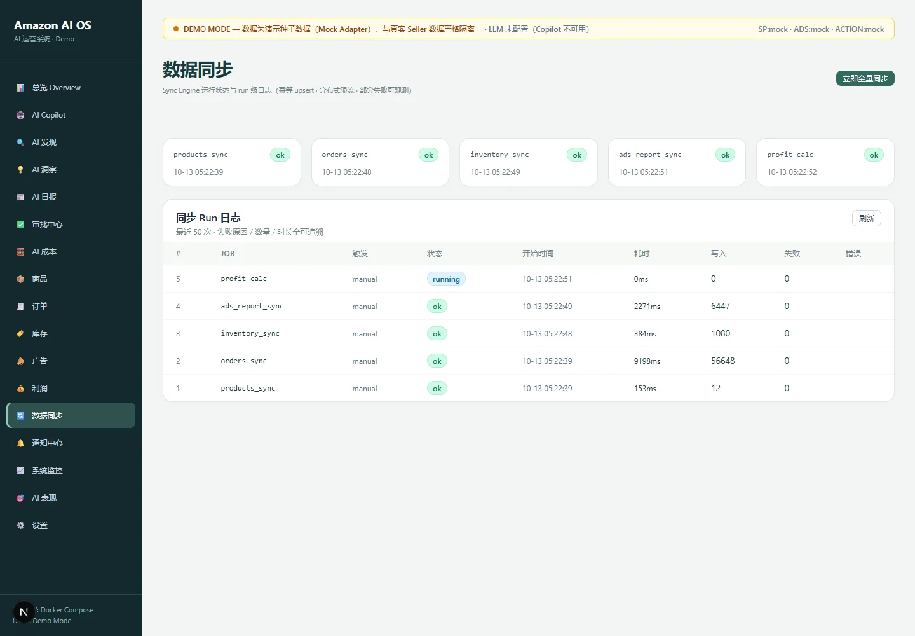Select the products_sync status card
The height and width of the screenshot is (636, 915).
pyautogui.click(x=232, y=162)
